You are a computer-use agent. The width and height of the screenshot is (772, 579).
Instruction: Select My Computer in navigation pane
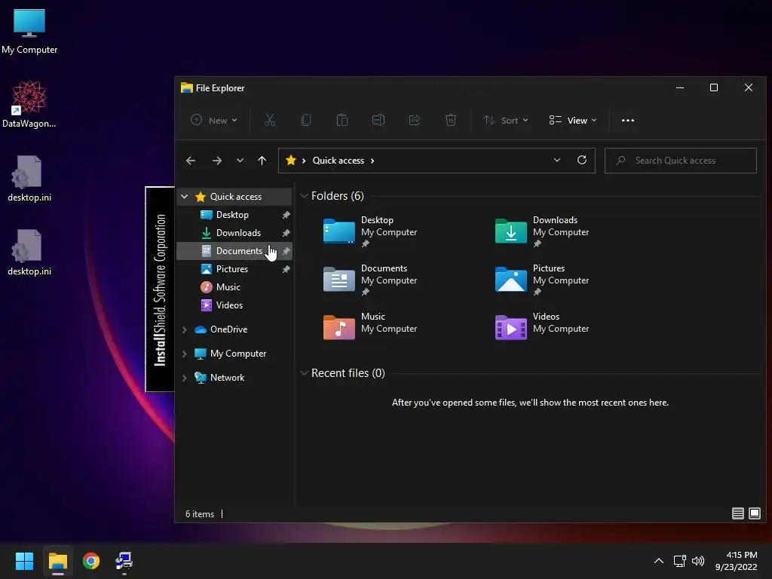[x=234, y=354]
